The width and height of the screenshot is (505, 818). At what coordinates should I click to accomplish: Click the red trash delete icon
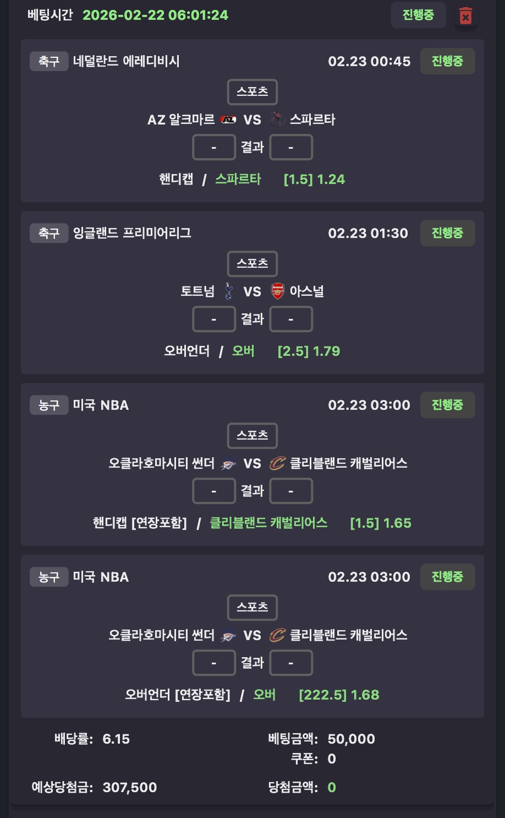tap(465, 16)
